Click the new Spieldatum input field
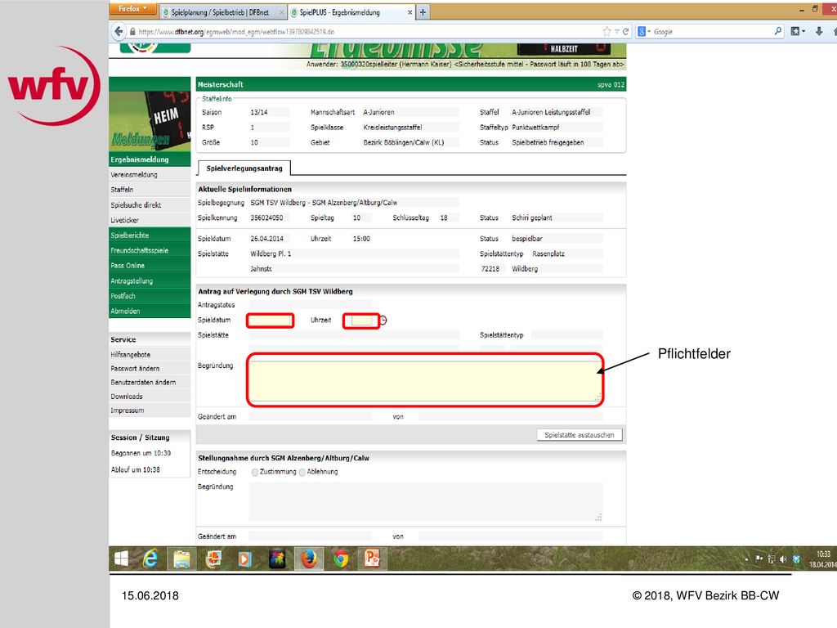 pyautogui.click(x=270, y=321)
